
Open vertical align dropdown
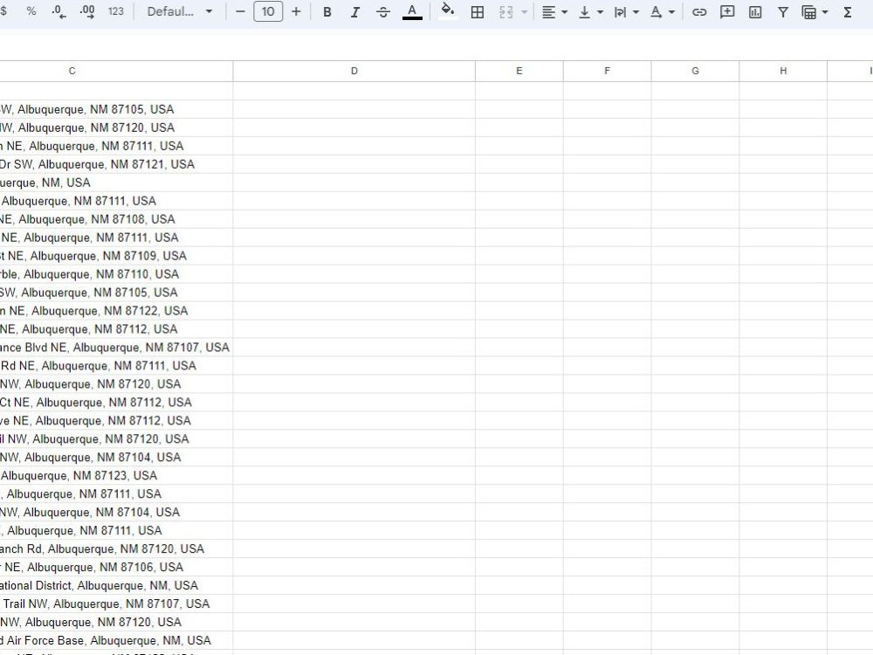(591, 11)
